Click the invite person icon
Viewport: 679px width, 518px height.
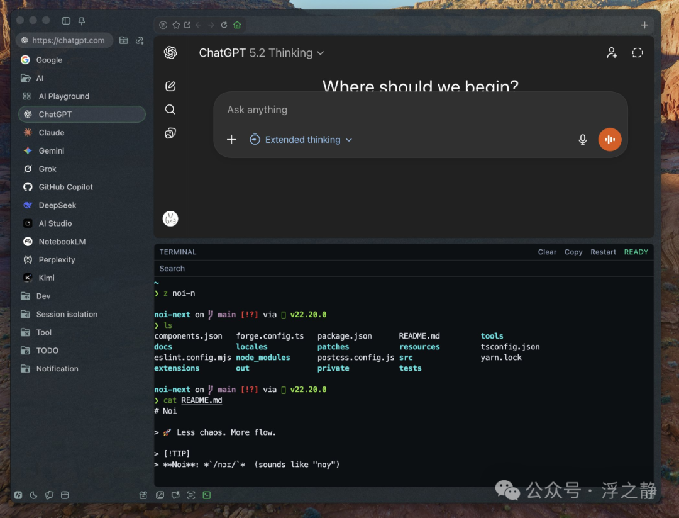coord(612,53)
